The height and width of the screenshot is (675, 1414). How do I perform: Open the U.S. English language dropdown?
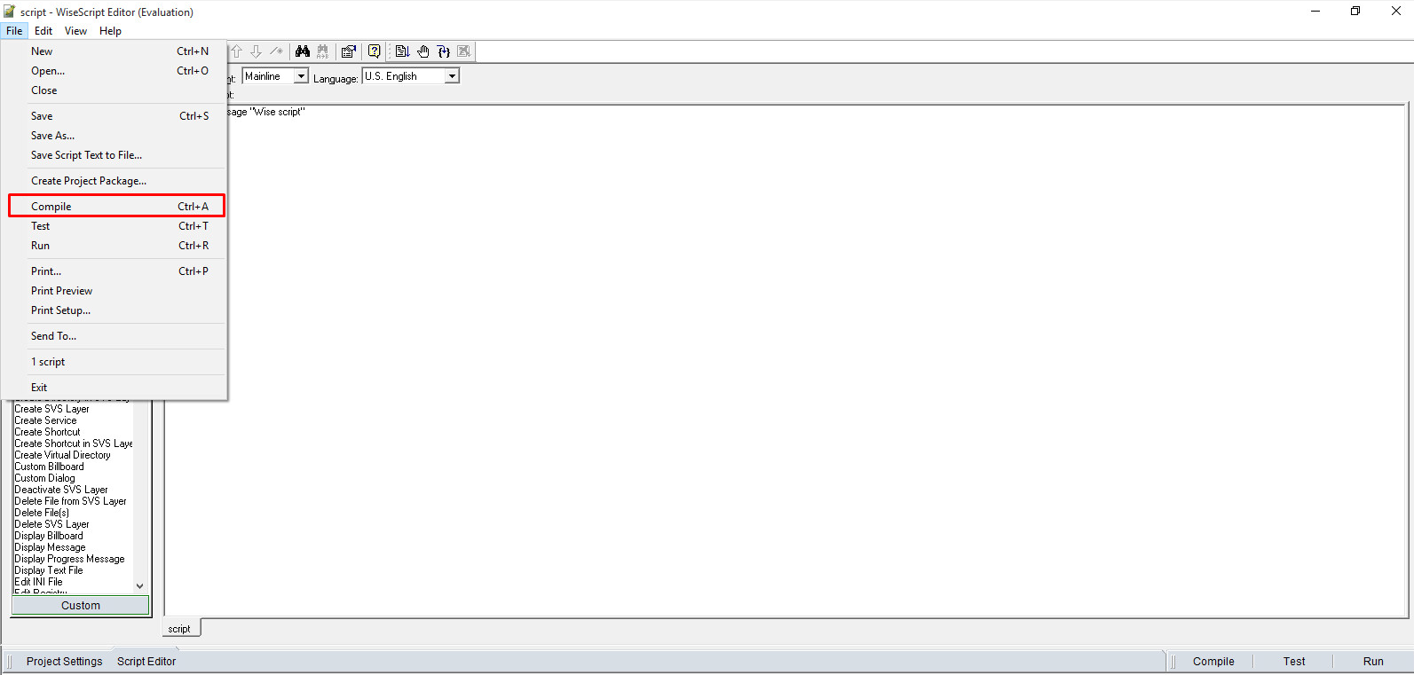coord(452,76)
